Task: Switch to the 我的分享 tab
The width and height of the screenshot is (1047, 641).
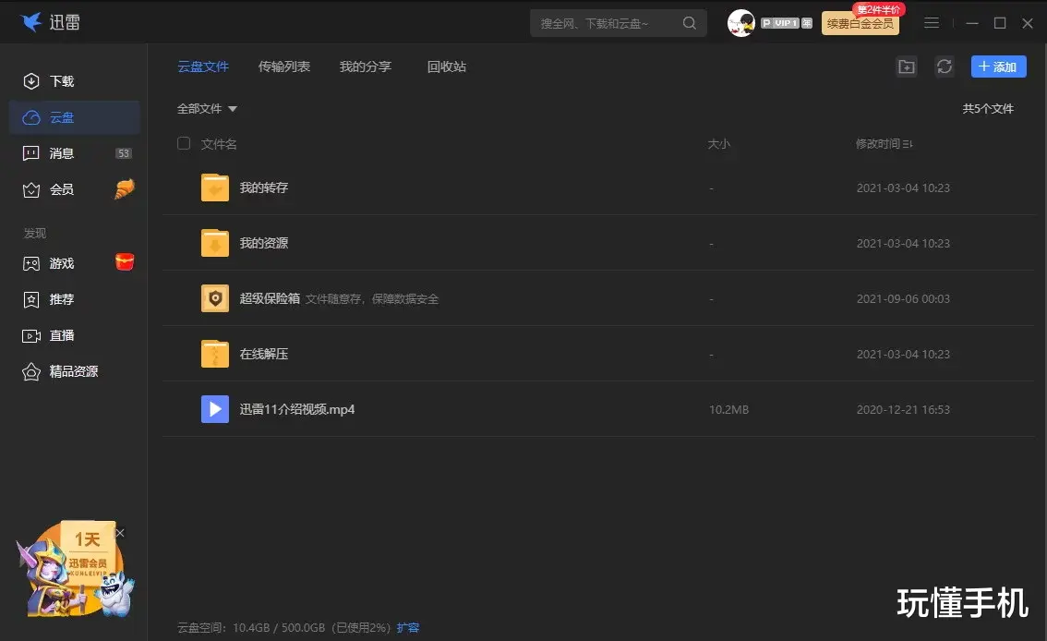Action: 366,67
